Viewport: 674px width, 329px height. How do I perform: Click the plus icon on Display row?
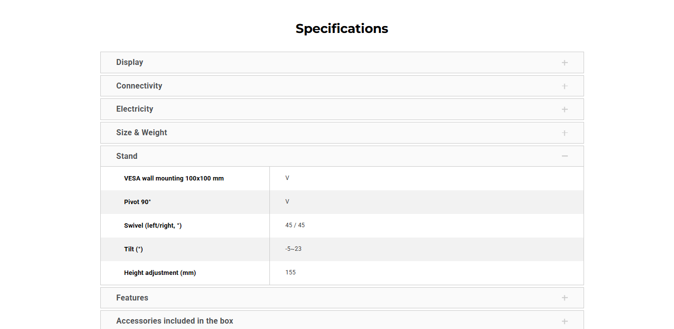[x=564, y=62]
